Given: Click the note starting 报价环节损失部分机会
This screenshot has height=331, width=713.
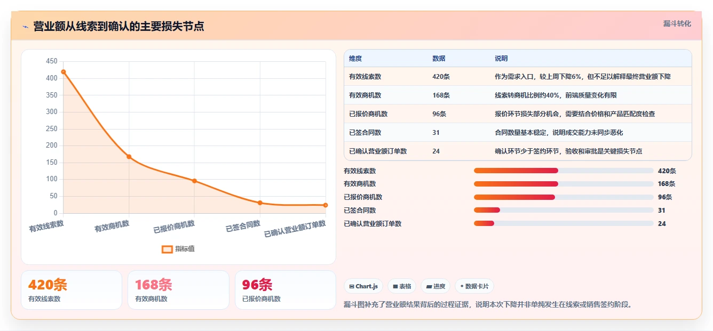Looking at the screenshot, I should coord(575,114).
